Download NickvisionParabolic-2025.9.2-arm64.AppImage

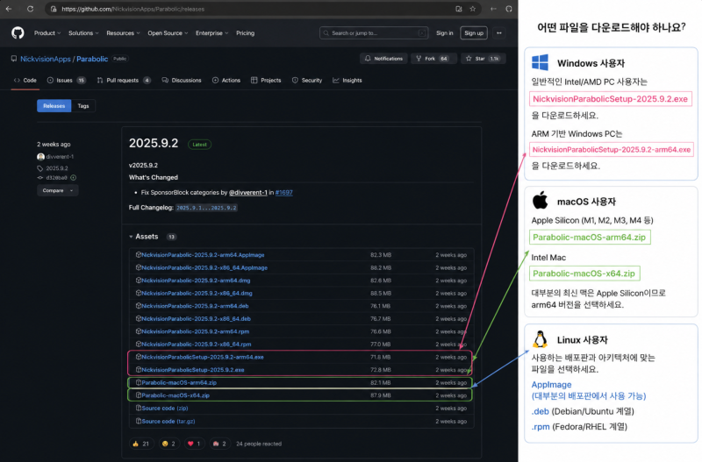click(203, 255)
